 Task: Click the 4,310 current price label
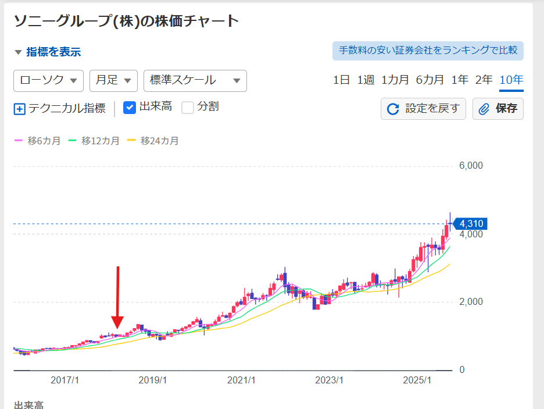471,224
